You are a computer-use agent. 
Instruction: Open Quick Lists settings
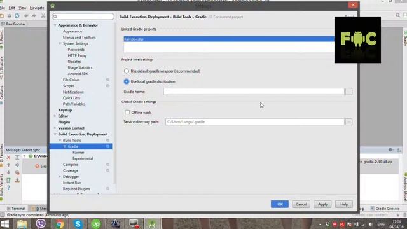click(x=71, y=98)
